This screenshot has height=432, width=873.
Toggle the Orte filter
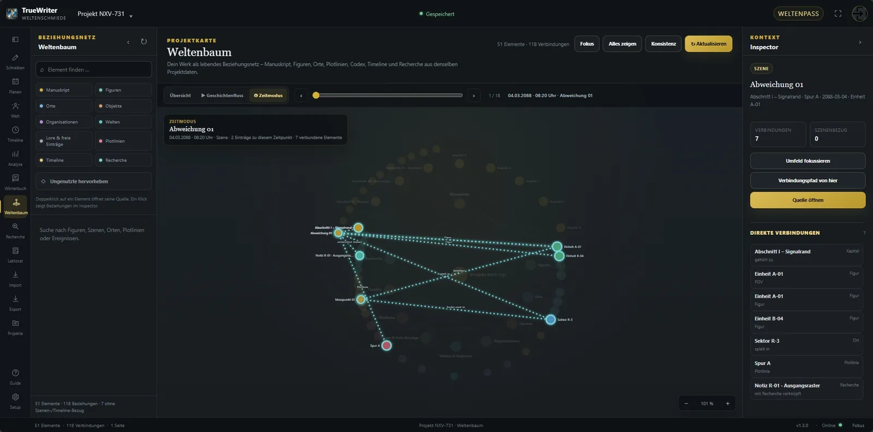64,106
